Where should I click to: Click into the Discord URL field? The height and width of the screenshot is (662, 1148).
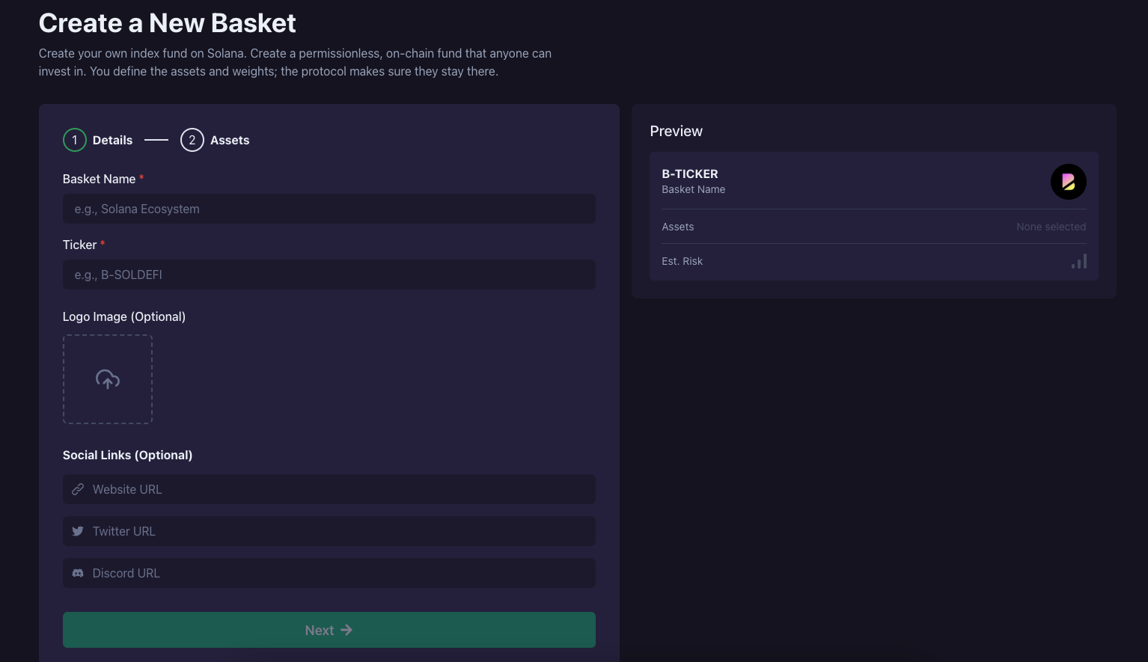point(337,573)
